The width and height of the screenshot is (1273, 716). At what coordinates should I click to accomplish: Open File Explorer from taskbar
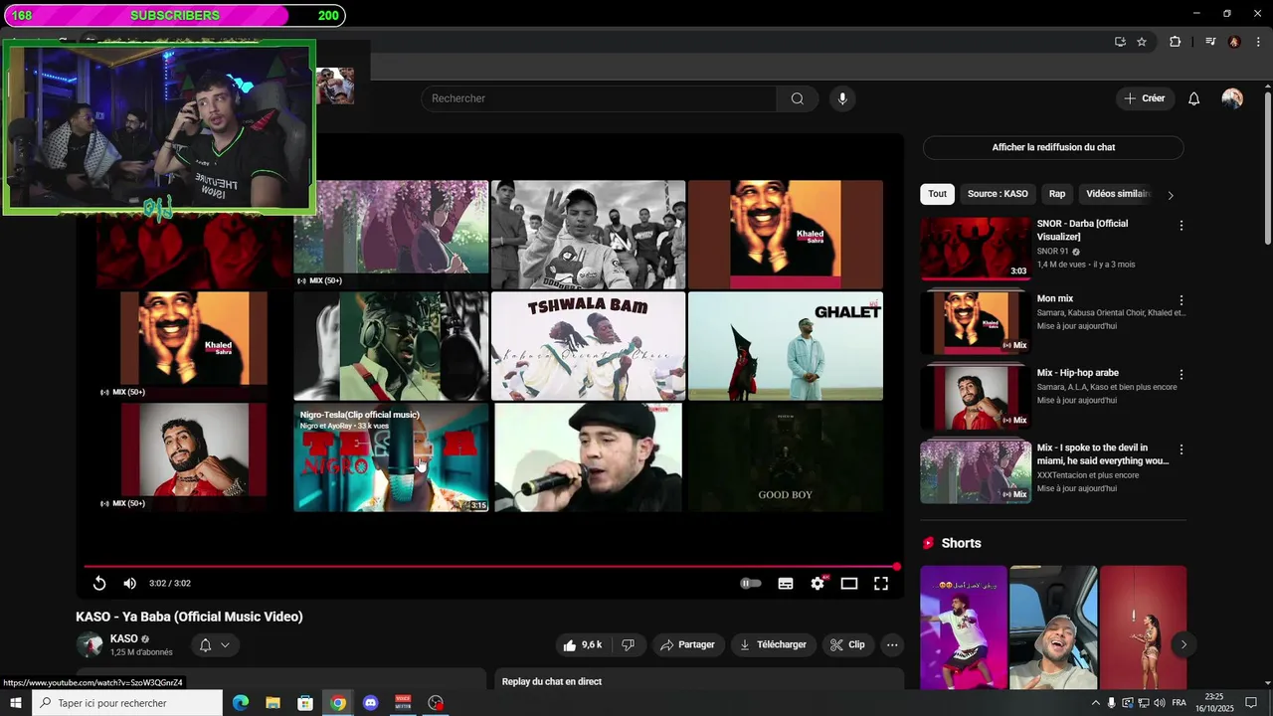click(273, 703)
